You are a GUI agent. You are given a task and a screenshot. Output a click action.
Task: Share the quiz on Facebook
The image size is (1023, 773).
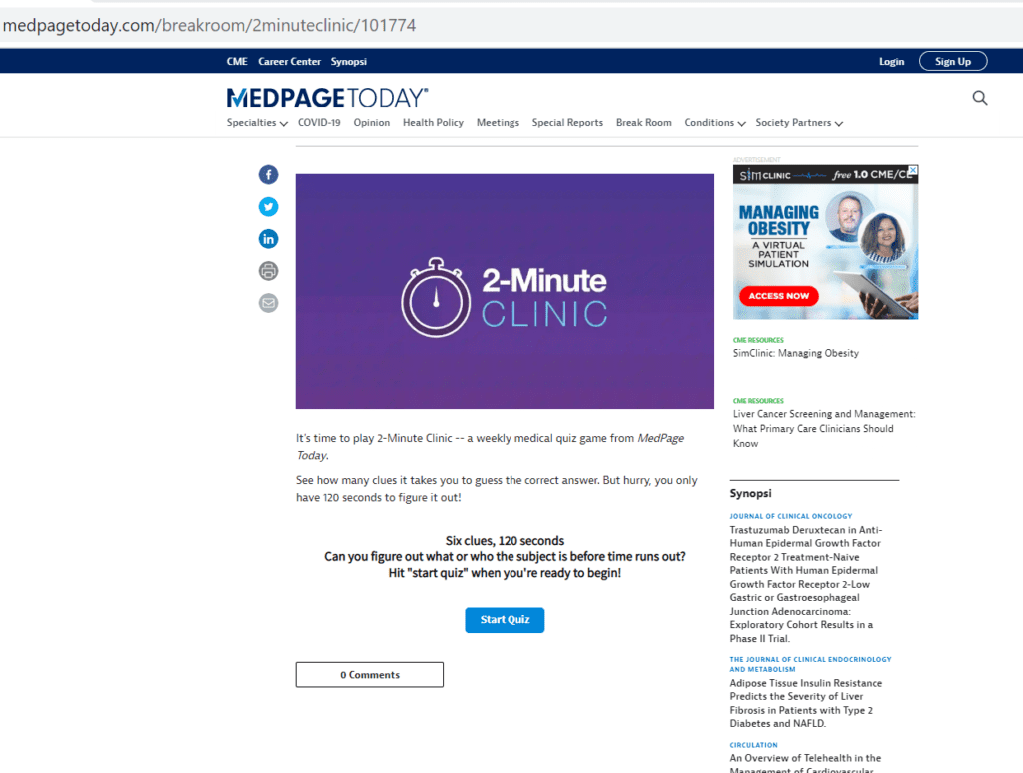(268, 174)
